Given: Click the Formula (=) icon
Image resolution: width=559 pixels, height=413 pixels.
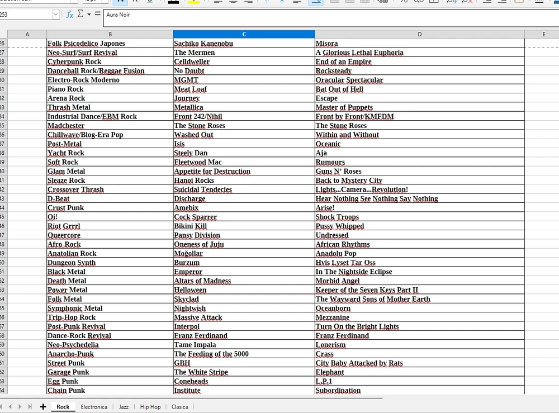Looking at the screenshot, I should [x=98, y=14].
